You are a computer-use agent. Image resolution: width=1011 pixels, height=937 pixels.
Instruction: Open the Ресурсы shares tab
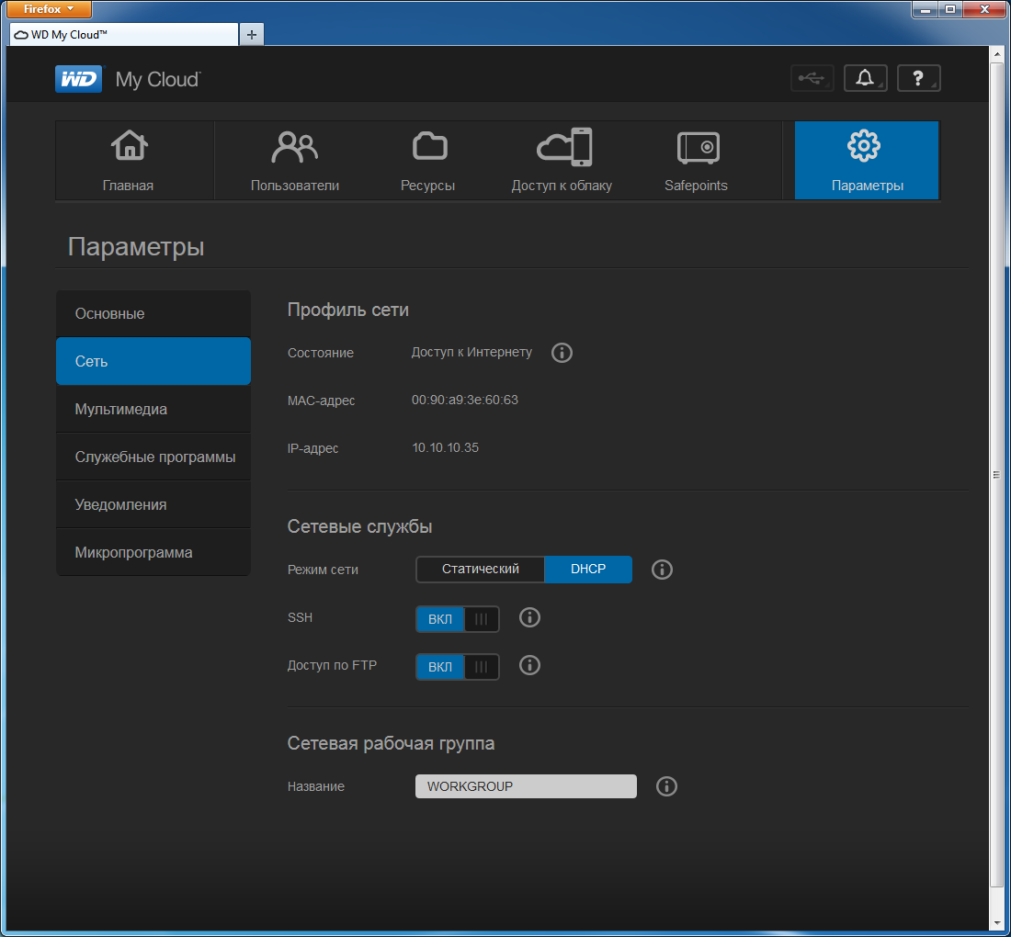pyautogui.click(x=428, y=161)
